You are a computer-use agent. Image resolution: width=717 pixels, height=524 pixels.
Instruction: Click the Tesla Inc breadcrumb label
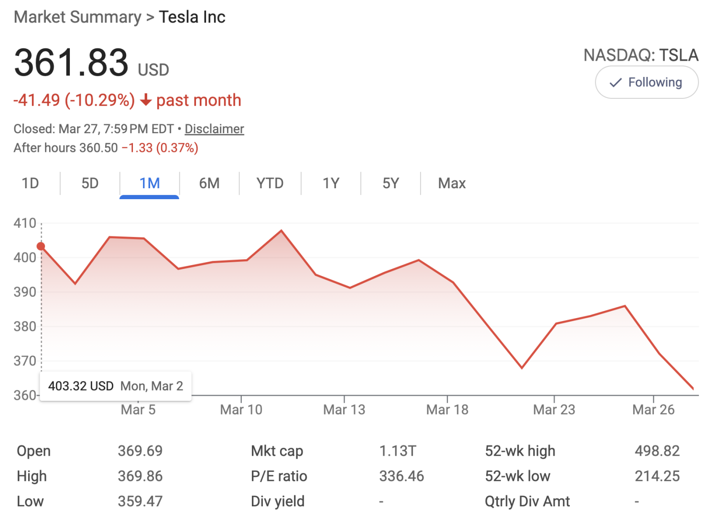pos(192,17)
